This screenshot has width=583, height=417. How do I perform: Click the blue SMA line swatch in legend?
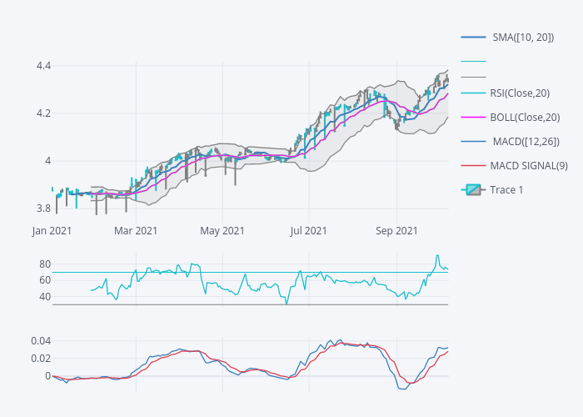473,37
